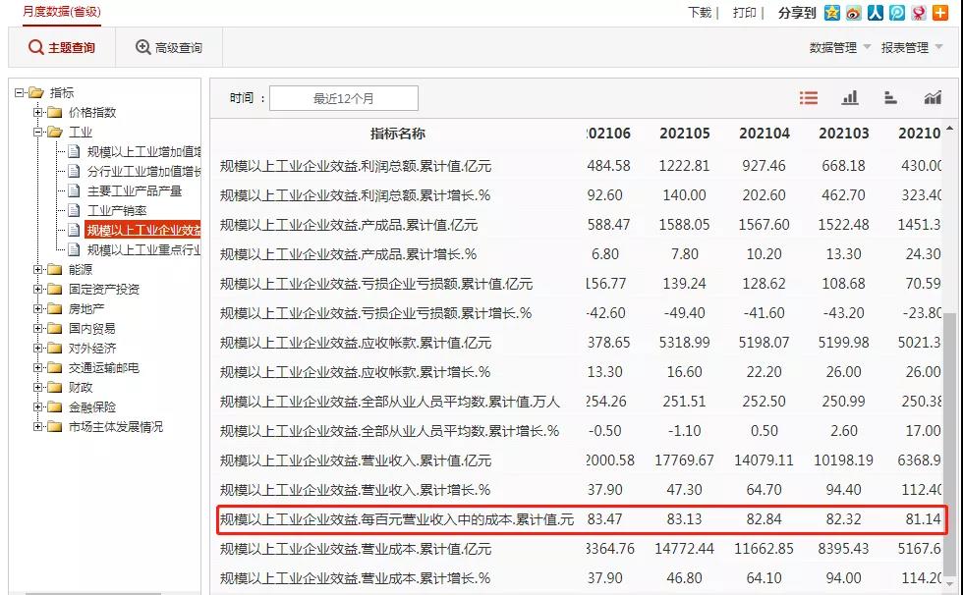Screen dimensions: 963x595
Task: Expand the 能源 folder
Action: click(38, 269)
